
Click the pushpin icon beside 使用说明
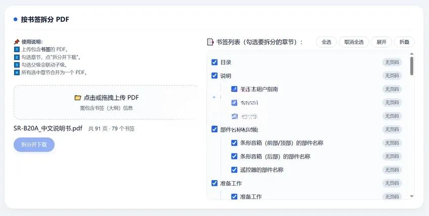click(17, 42)
